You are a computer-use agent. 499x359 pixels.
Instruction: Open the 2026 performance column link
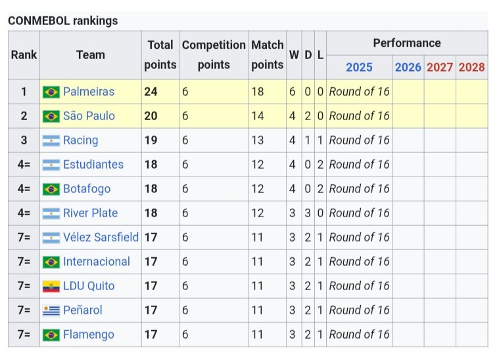coord(408,68)
